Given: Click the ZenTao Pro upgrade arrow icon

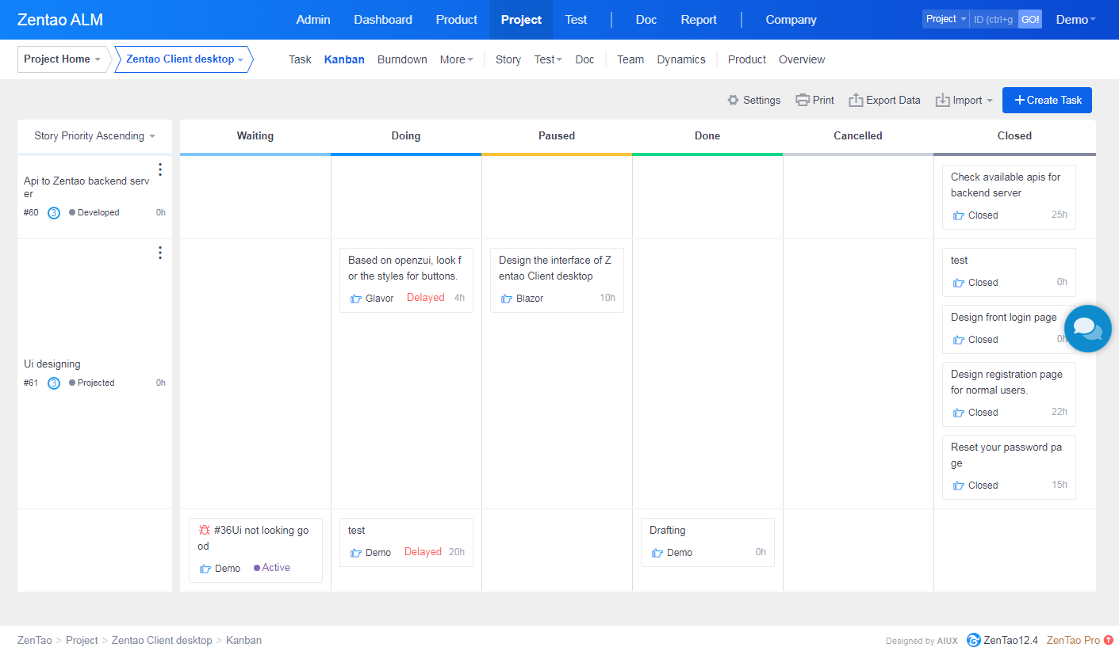Looking at the screenshot, I should [1109, 640].
